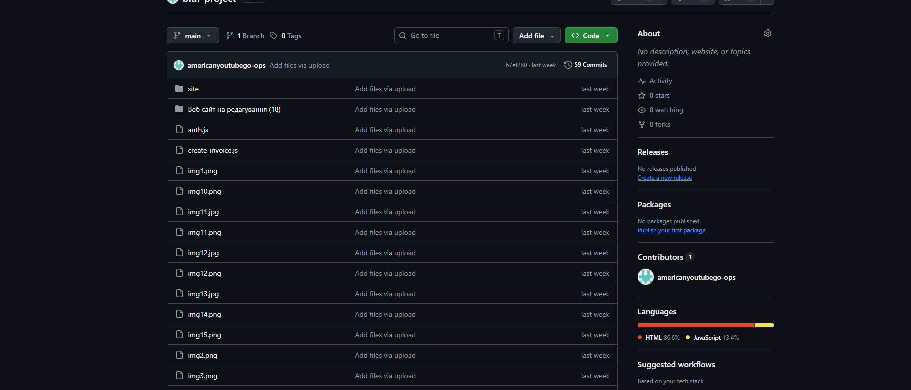Open latest commit message in the header row

tap(300, 65)
